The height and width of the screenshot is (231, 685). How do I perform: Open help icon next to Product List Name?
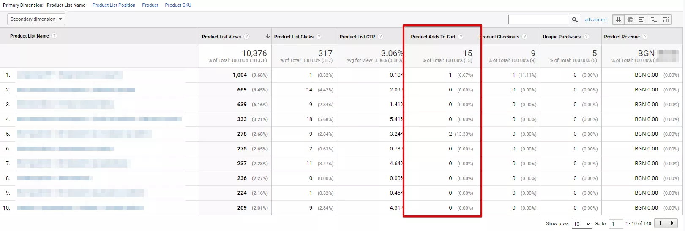pos(55,36)
